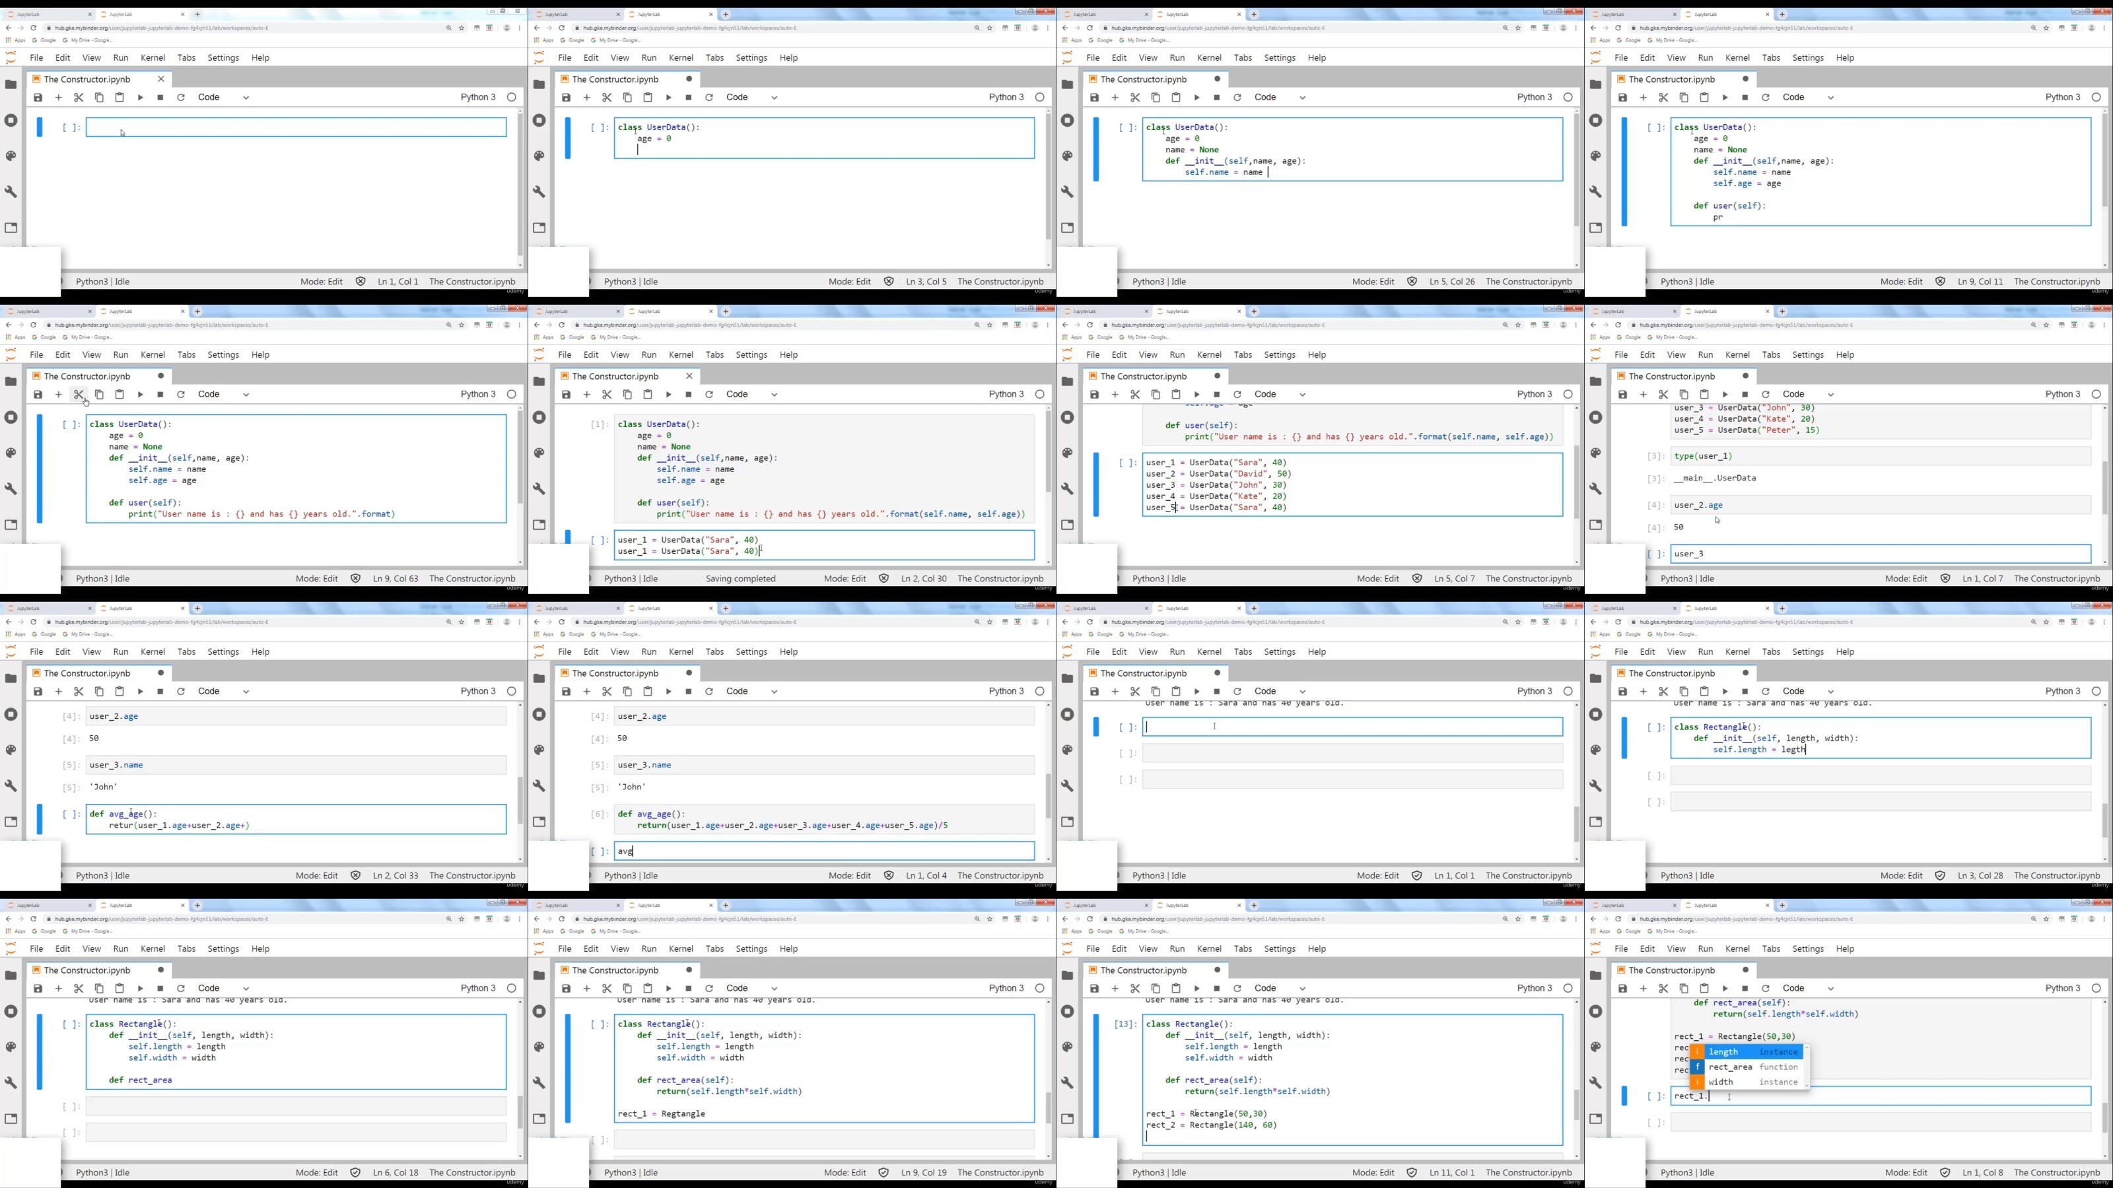Help menu in Ln 5, Col 7 frame
The image size is (2113, 1188).
click(x=1317, y=355)
